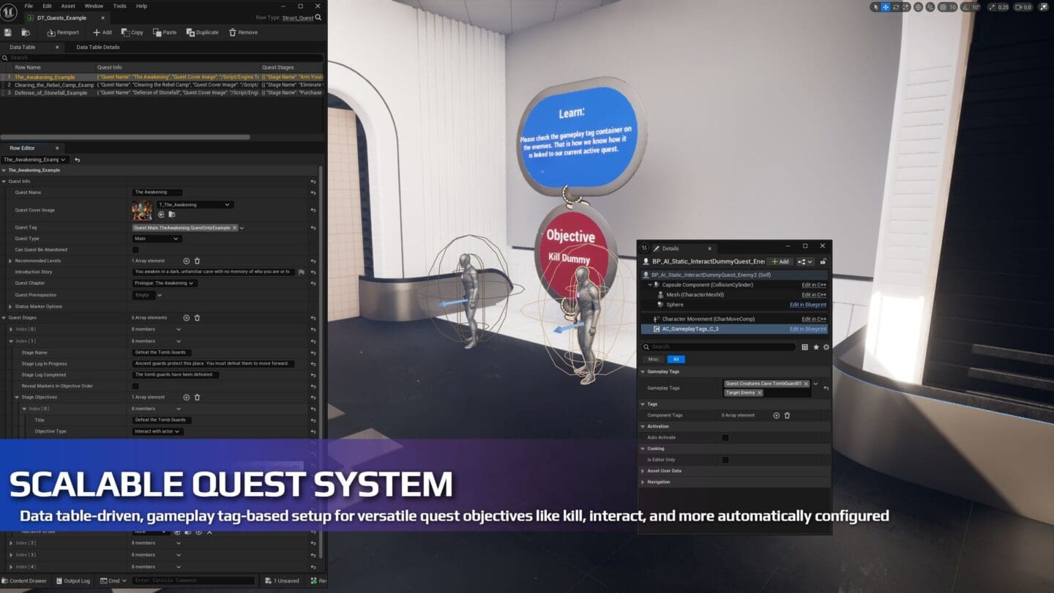
Task: Open the Struct_Quest row type link
Action: (298, 18)
